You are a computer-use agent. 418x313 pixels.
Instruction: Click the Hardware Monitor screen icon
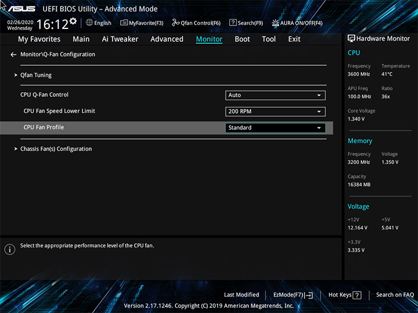click(351, 39)
